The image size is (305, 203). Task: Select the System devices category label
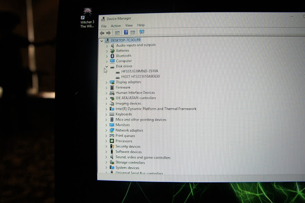point(127,168)
